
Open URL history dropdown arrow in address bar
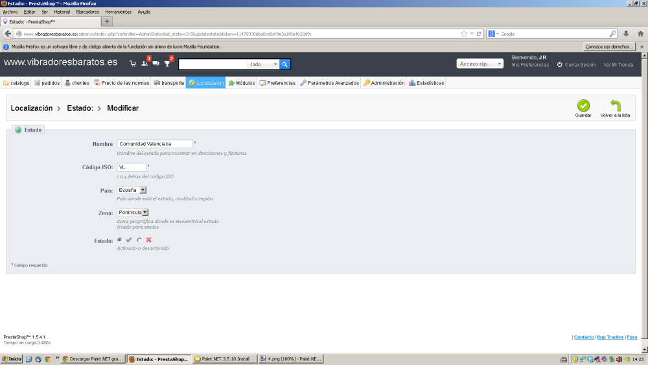pos(472,34)
